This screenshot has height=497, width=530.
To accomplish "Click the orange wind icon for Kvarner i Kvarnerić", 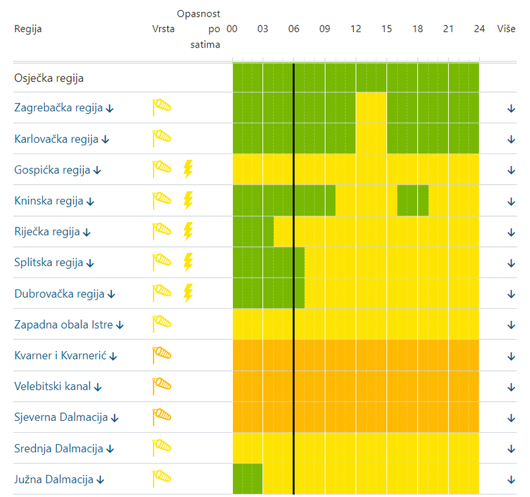I will tap(161, 355).
